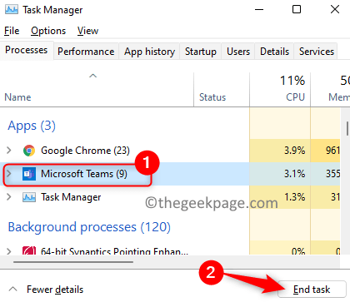Switch to the Performance tab
This screenshot has width=350, height=307.
coord(86,52)
